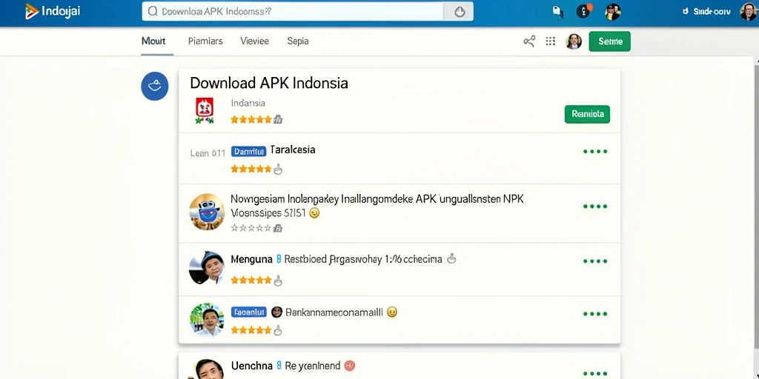Click the thumbs icon under Menguna stars
This screenshot has height=379, width=759.
pyautogui.click(x=278, y=281)
